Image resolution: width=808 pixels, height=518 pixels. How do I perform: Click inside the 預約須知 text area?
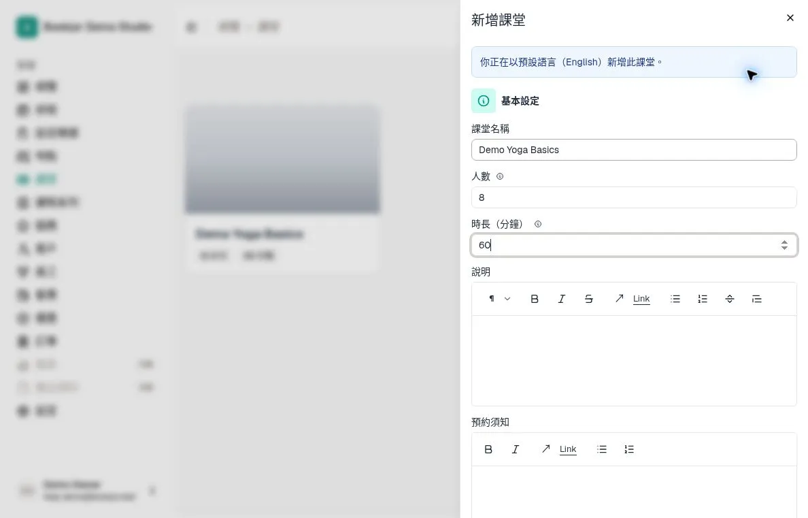(x=634, y=491)
